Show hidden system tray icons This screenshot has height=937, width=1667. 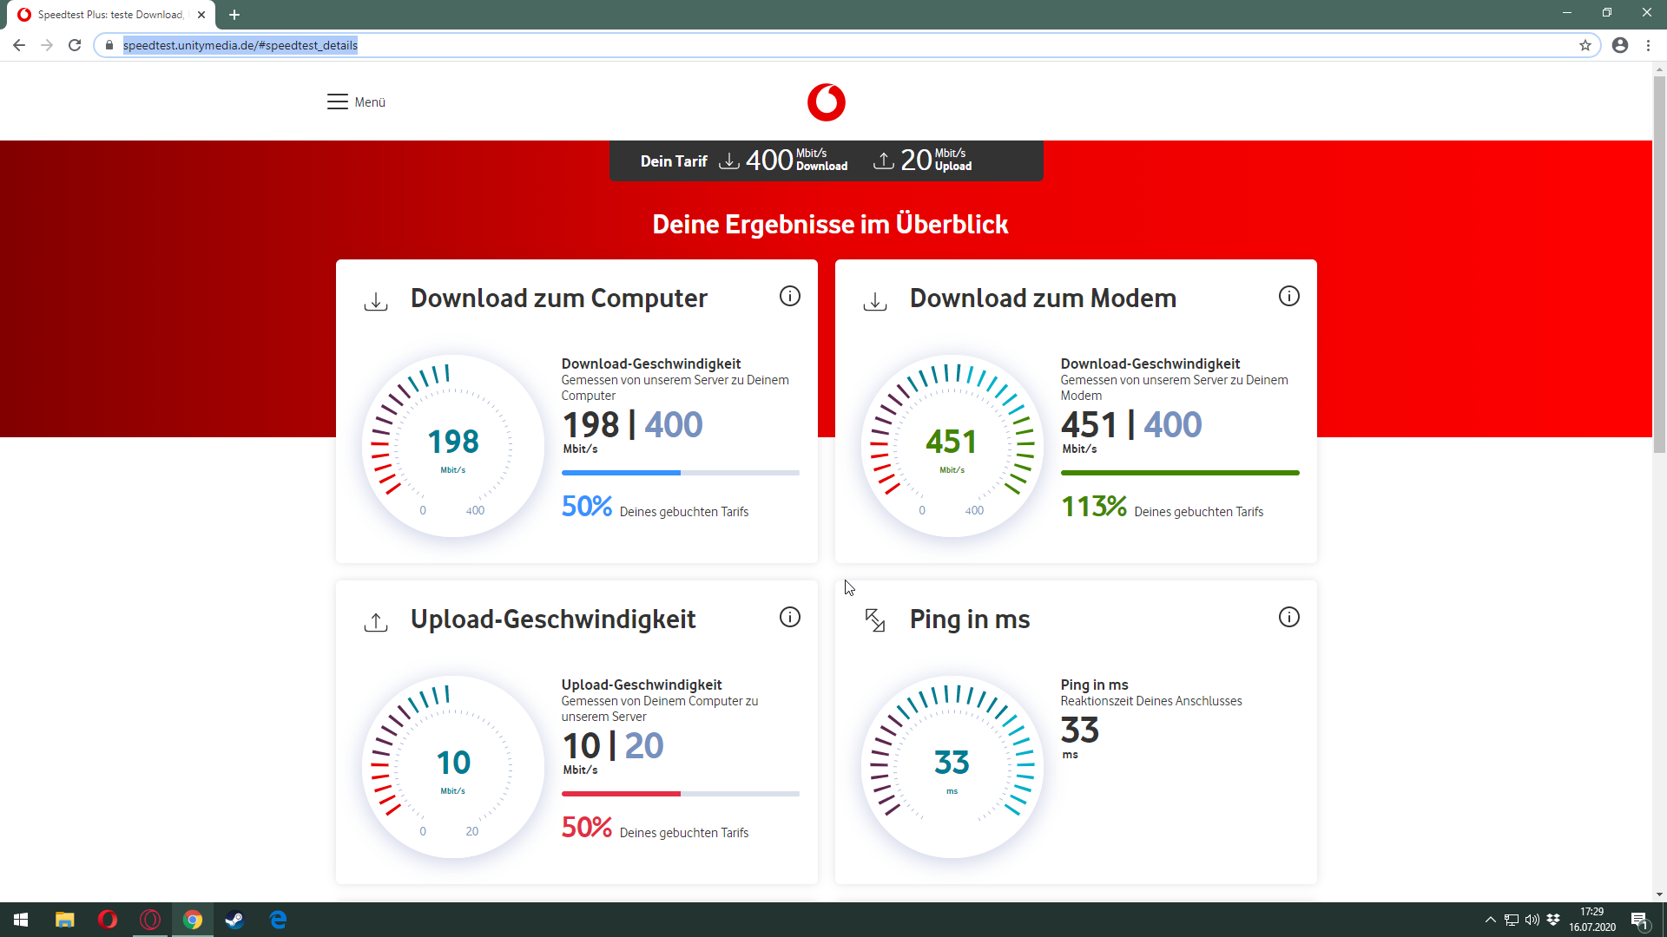[1490, 920]
